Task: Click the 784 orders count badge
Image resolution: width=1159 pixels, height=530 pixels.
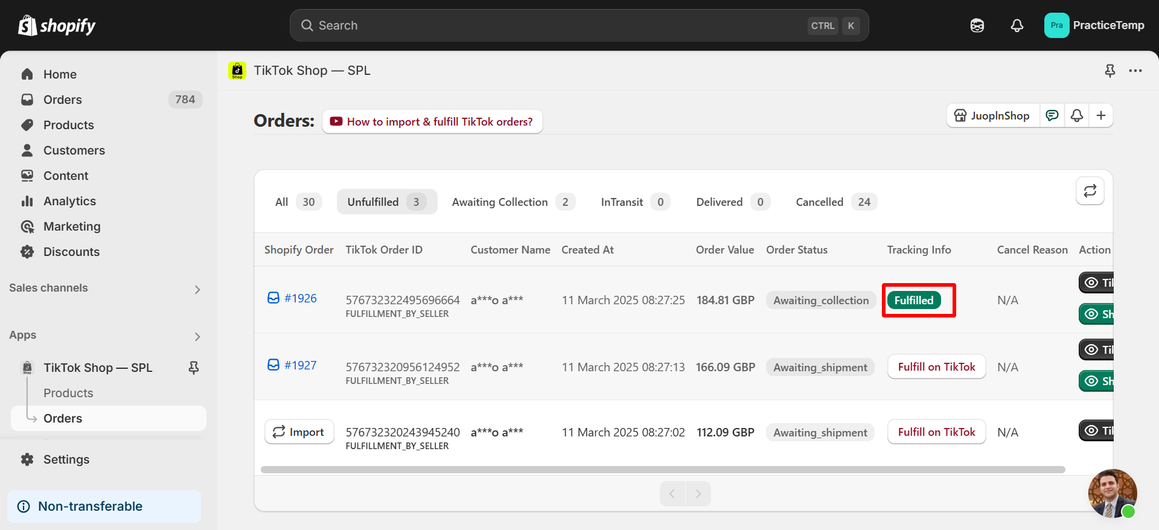Action: [185, 100]
